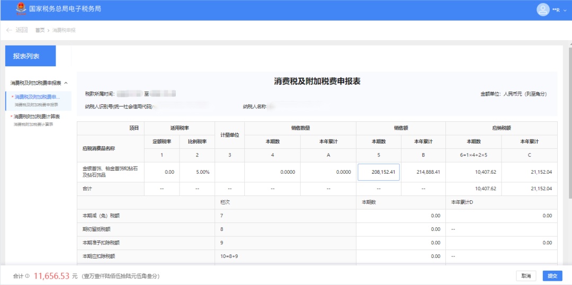Click the tax bureau emblem logo

21,9
